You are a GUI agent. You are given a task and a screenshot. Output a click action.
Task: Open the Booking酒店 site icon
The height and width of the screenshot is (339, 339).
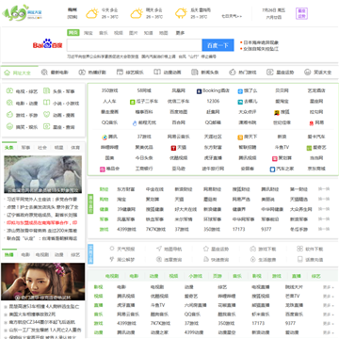point(199,91)
